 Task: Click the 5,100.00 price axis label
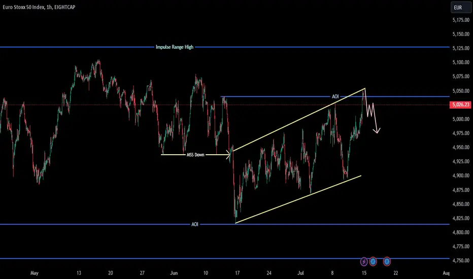[x=461, y=62]
